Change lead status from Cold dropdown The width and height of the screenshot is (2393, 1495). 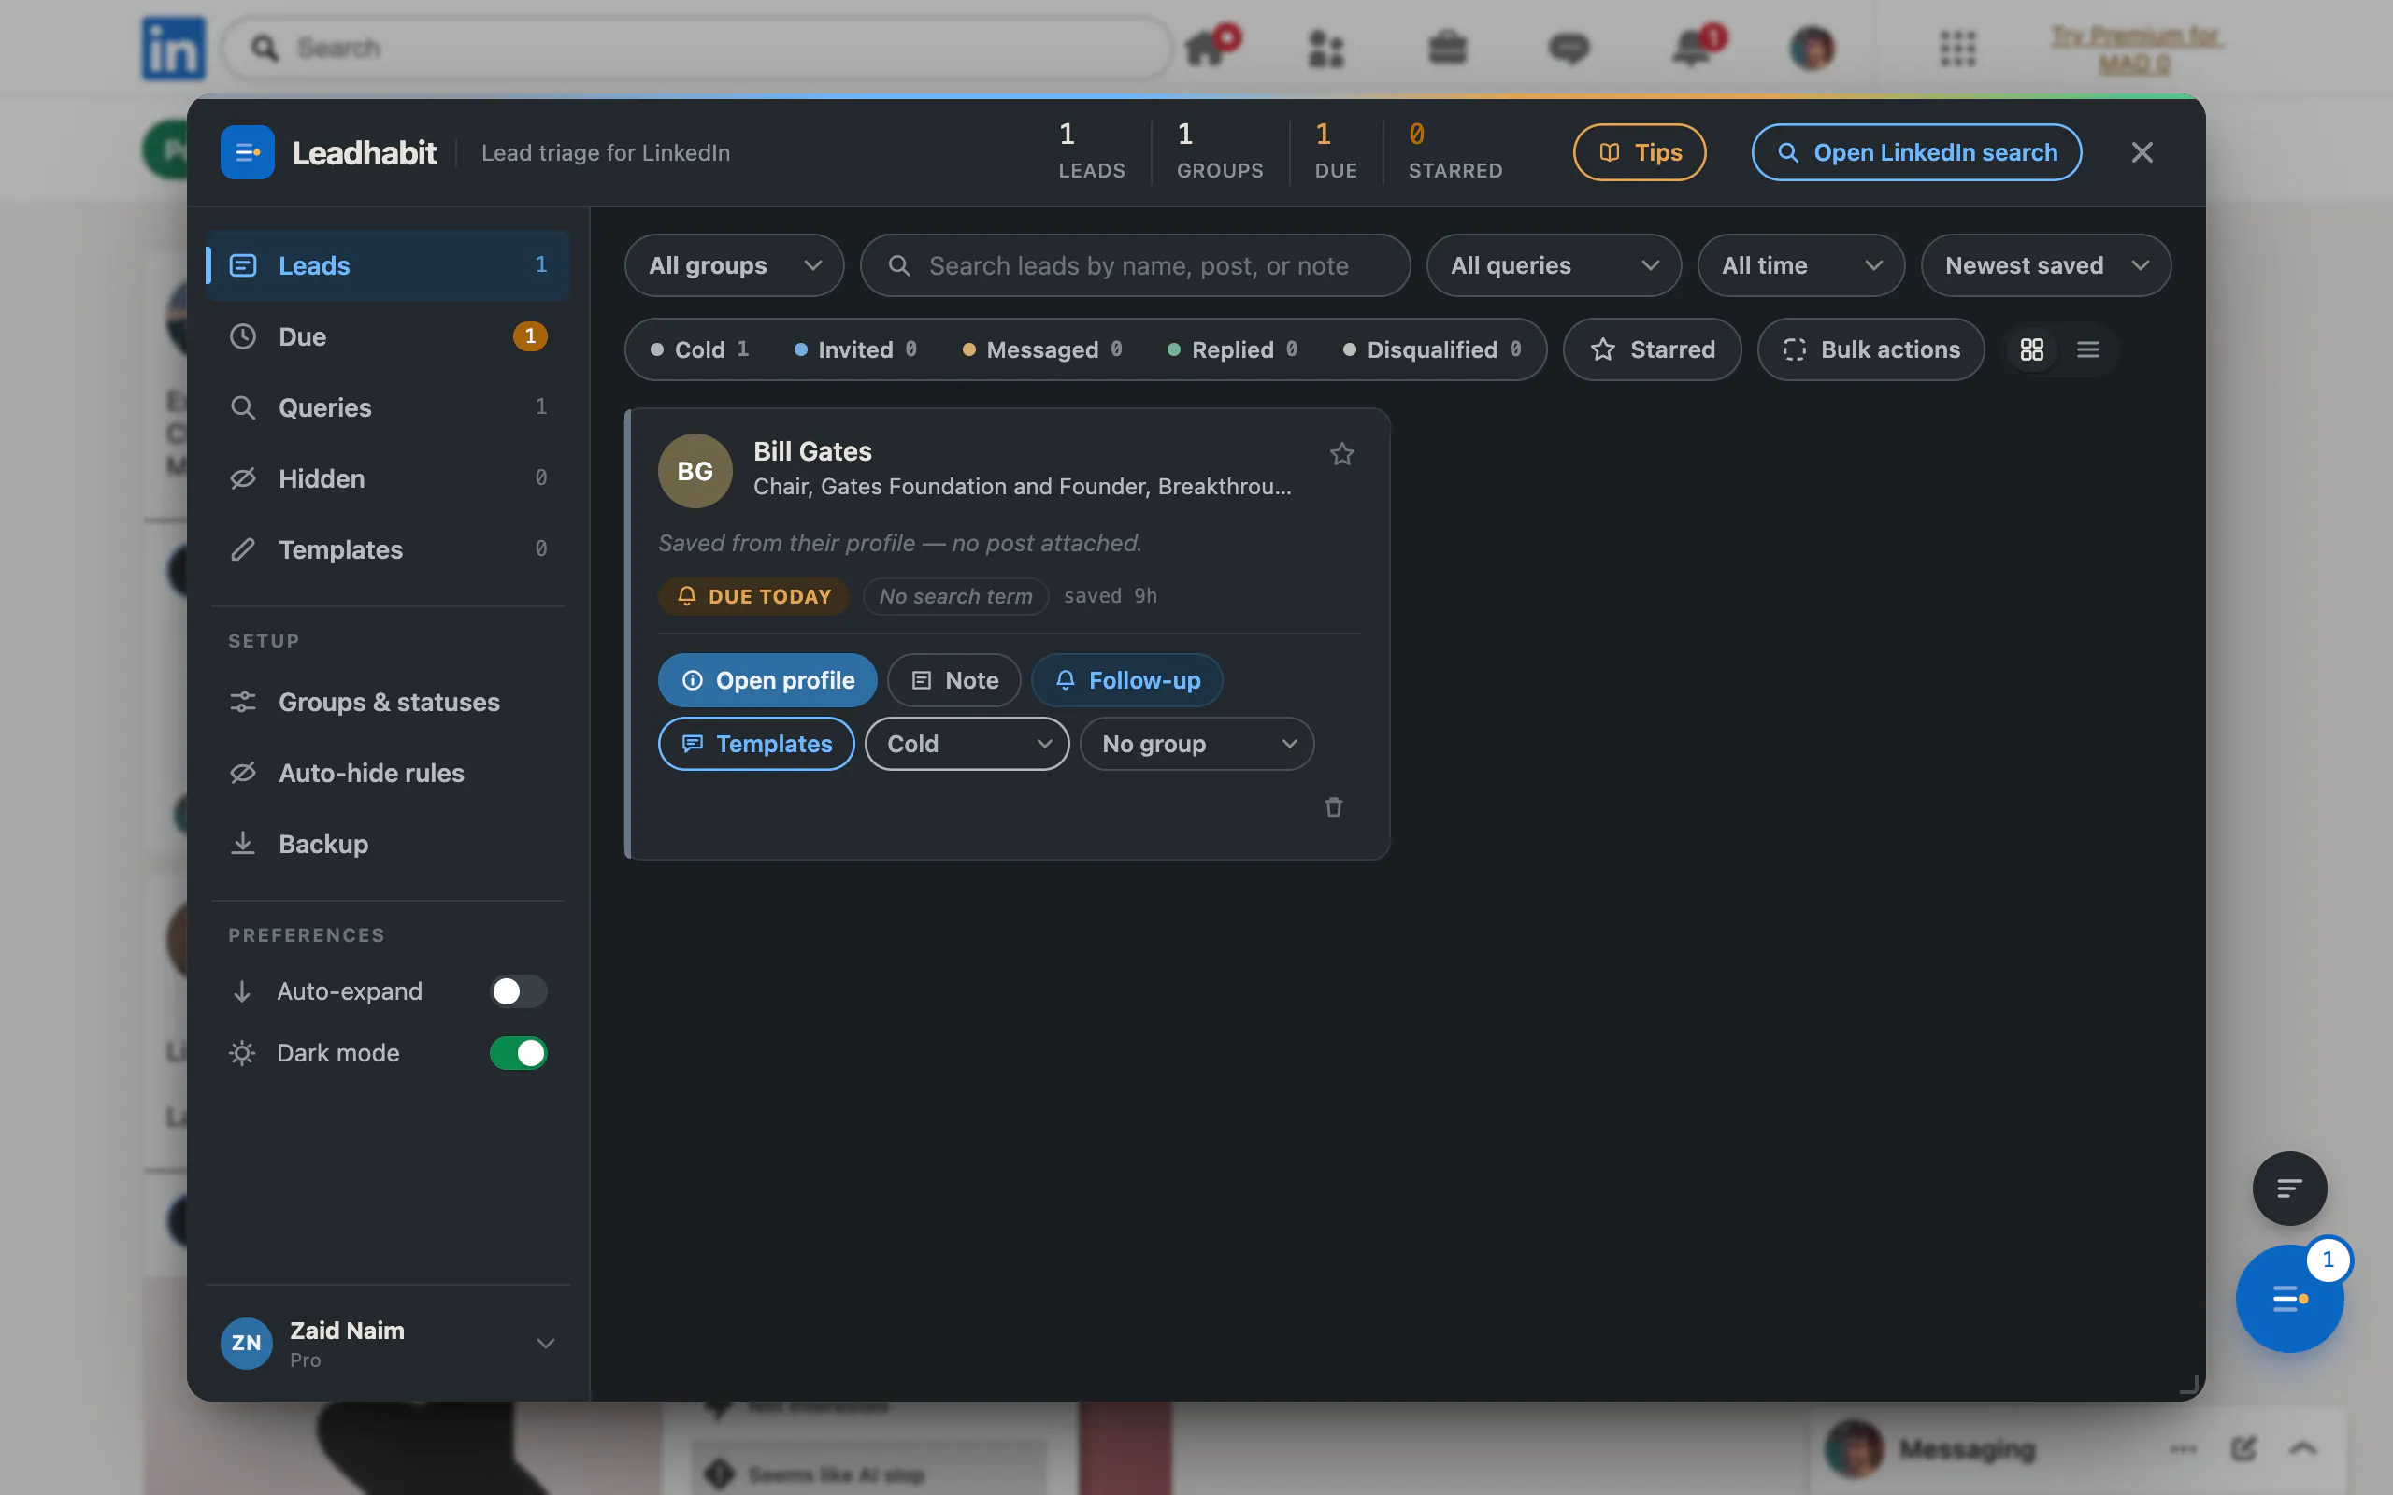point(967,744)
